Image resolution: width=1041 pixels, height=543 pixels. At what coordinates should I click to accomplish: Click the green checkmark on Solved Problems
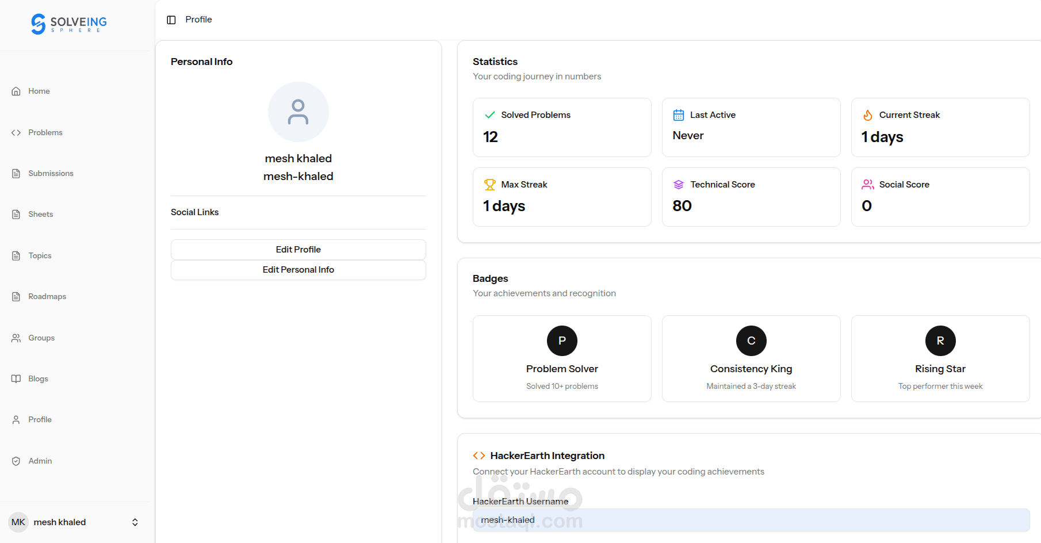(490, 115)
